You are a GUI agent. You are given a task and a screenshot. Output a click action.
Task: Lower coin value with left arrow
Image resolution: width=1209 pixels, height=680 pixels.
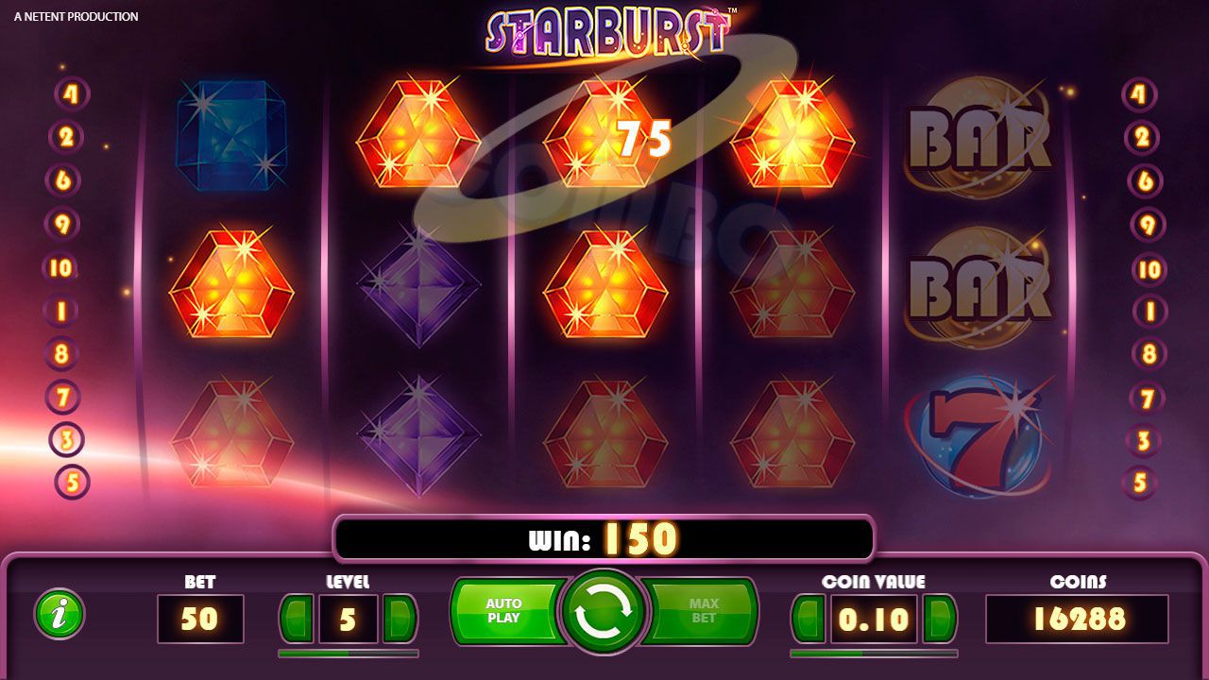click(x=809, y=620)
